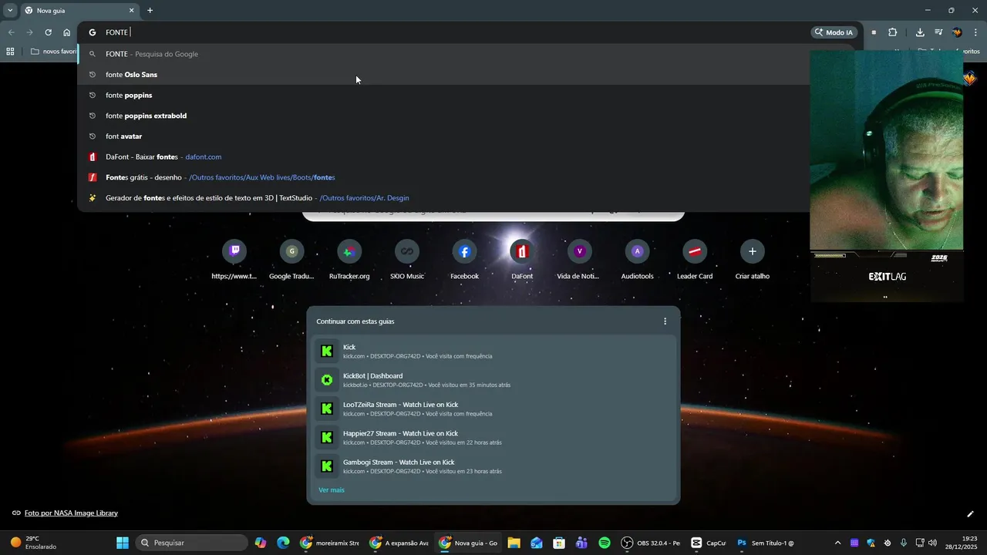Open the Audiotools shortcut
Screen dimensions: 987x555
[637, 259]
